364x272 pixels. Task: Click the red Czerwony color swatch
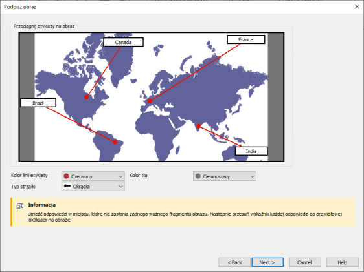click(x=67, y=176)
